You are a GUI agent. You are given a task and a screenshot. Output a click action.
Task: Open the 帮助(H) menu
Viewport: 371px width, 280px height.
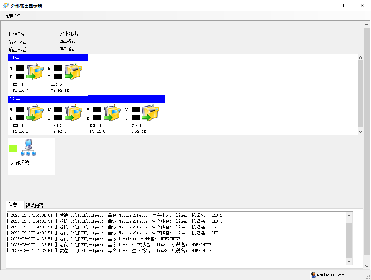point(13,16)
